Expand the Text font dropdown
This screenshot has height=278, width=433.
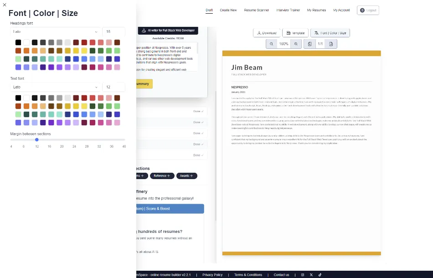pos(55,87)
